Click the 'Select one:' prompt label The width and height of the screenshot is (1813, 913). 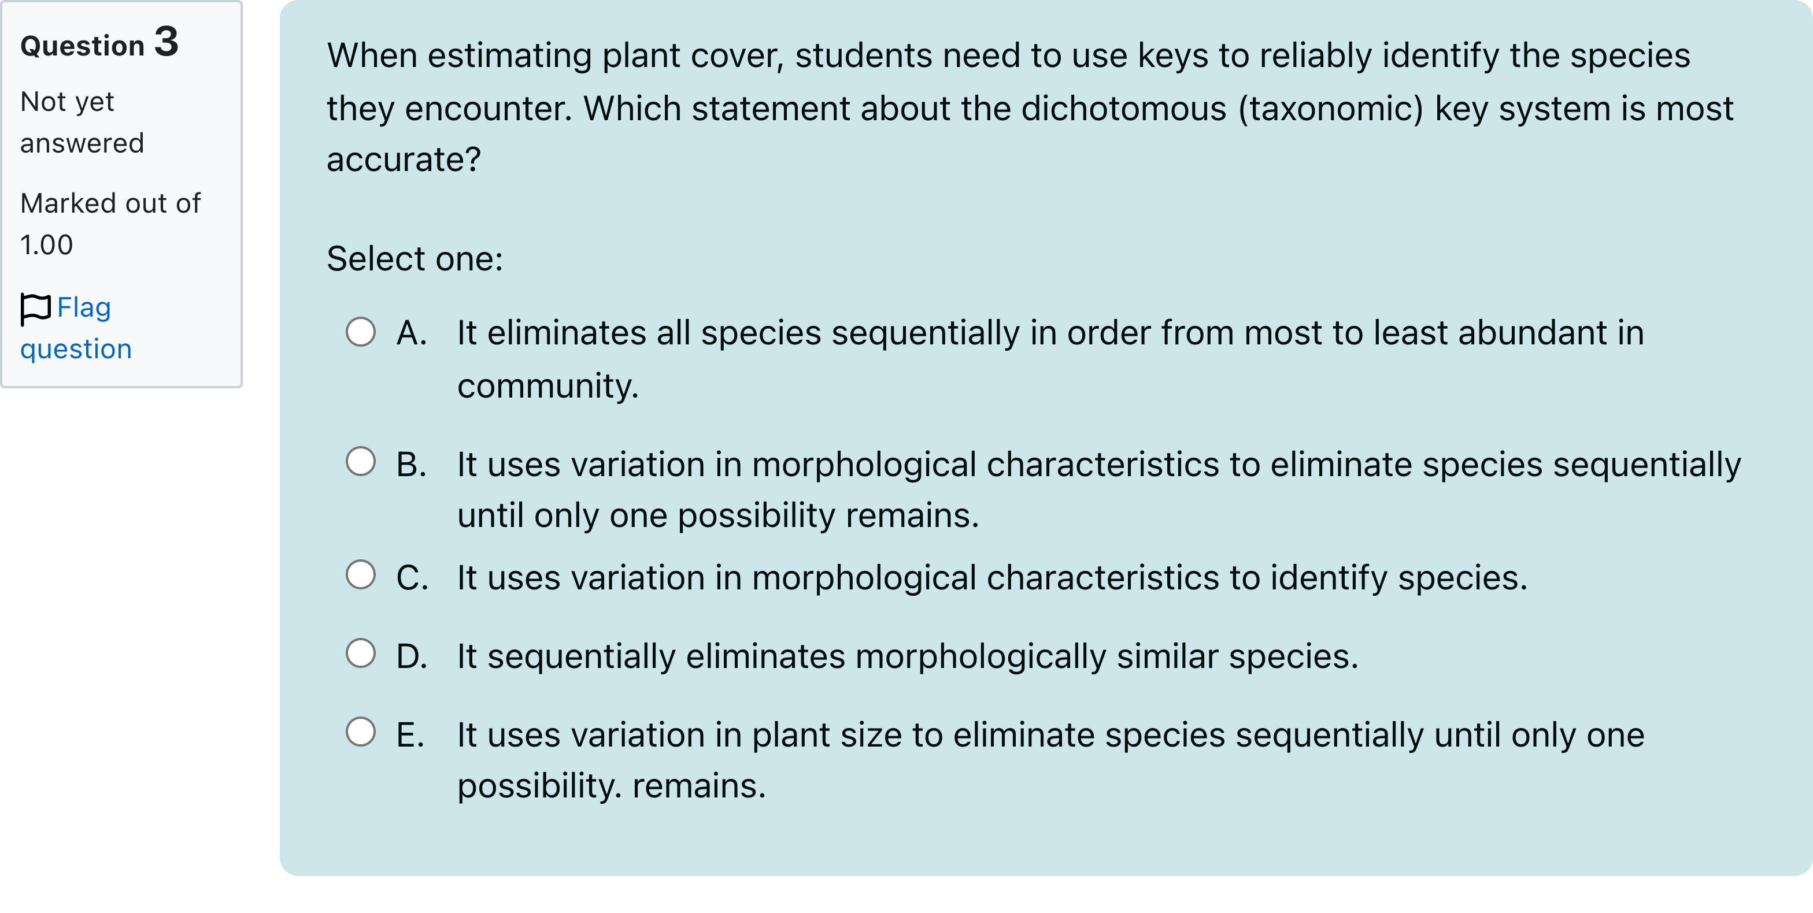(415, 259)
